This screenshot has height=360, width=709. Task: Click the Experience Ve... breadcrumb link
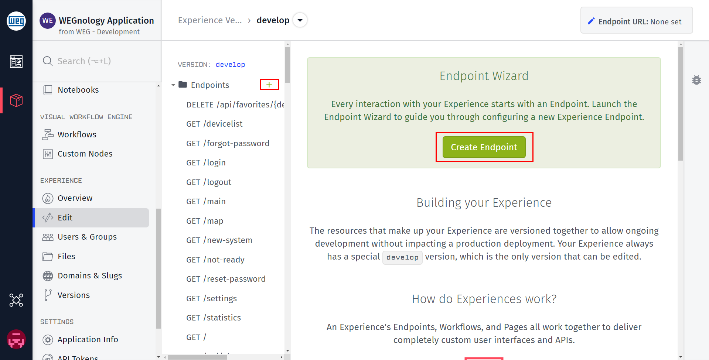[210, 20]
